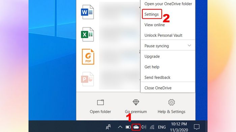Click the battery status icon
Image resolution: width=236 pixels, height=132 pixels.
[x=128, y=127]
